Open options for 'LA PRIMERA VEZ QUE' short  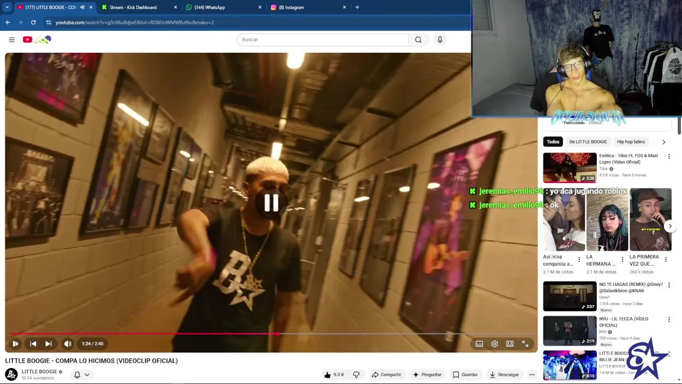click(665, 260)
